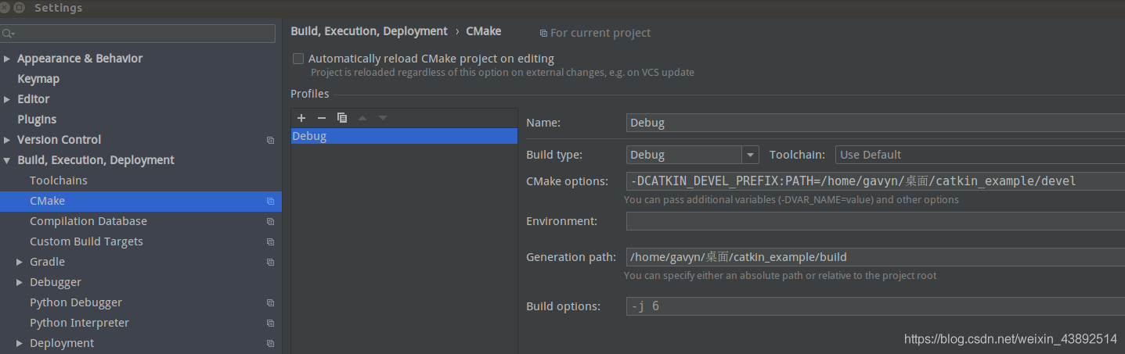Screen dimensions: 1125x354
Task: Remove the selected CMake profile
Action: pyautogui.click(x=321, y=118)
